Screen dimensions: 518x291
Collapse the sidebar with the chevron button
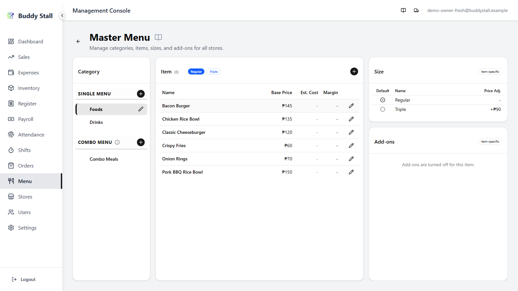pos(62,16)
